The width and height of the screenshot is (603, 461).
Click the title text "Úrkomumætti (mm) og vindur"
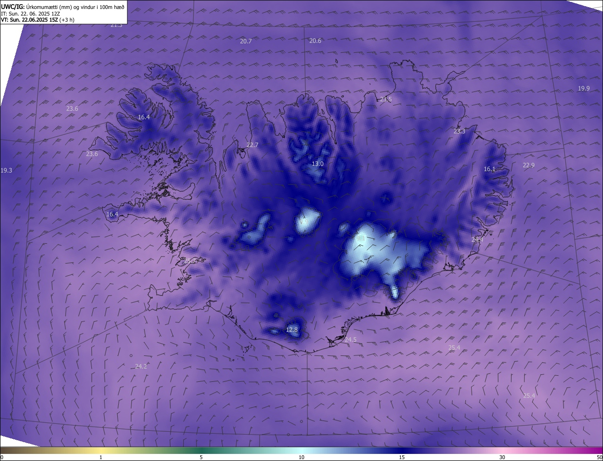click(x=62, y=7)
